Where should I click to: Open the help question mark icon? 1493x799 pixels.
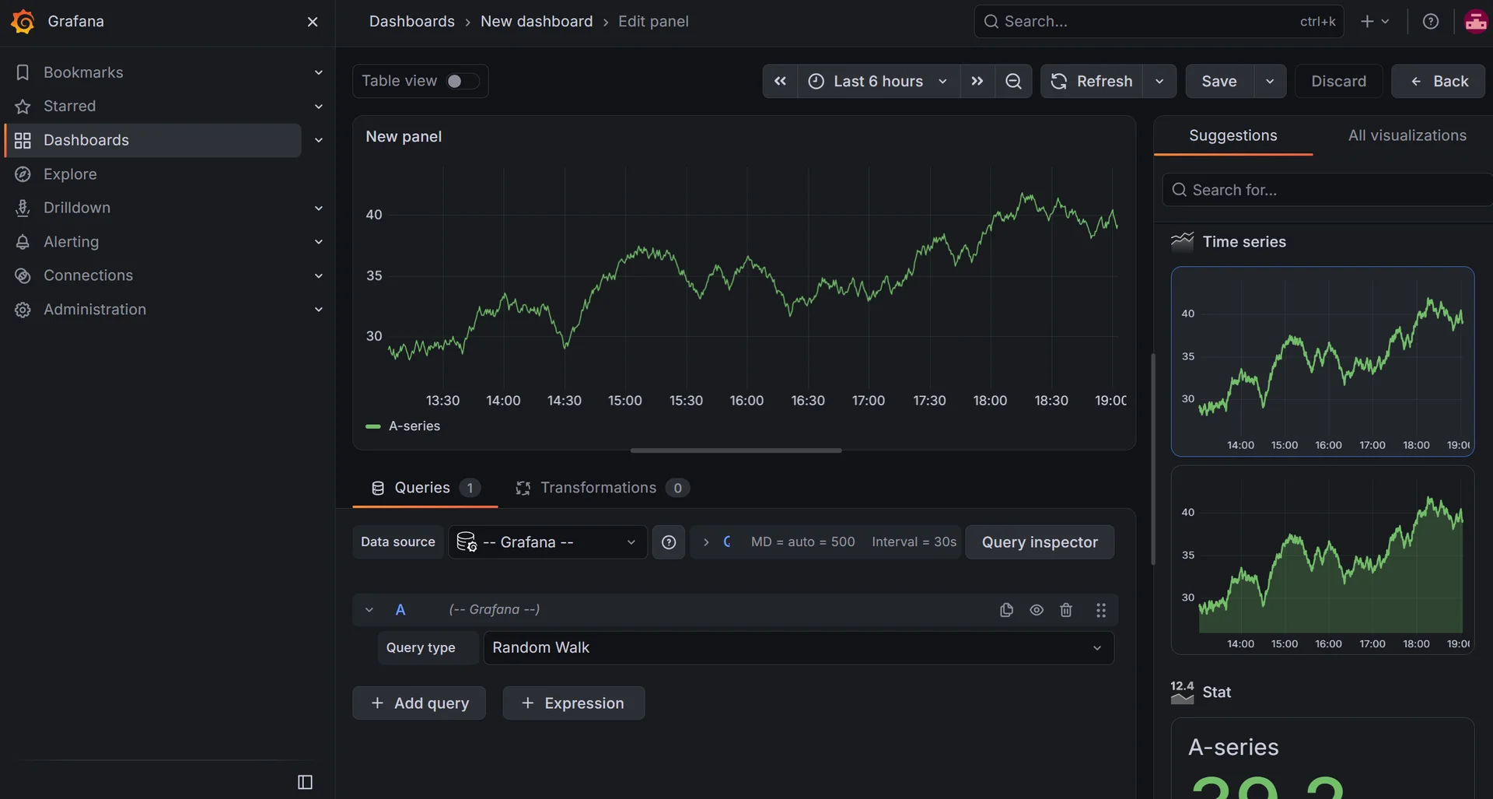pyautogui.click(x=1430, y=22)
